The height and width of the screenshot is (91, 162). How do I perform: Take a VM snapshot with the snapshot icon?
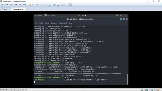43,5
